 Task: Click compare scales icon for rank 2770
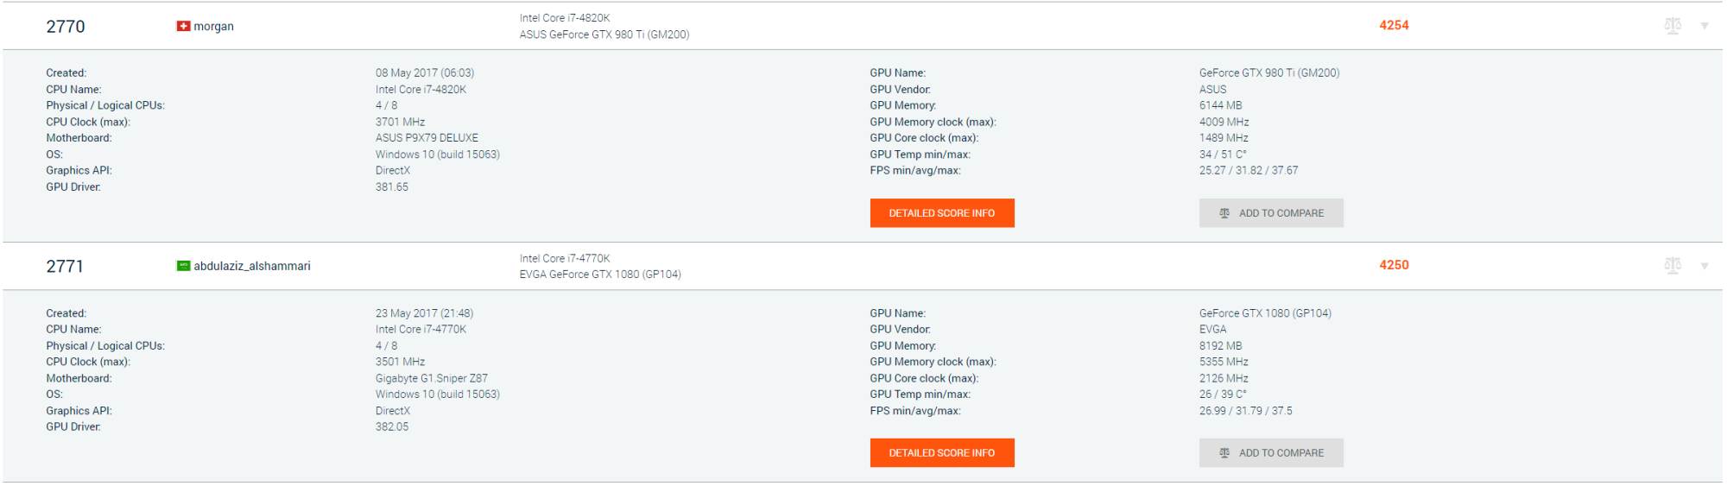click(x=1673, y=26)
